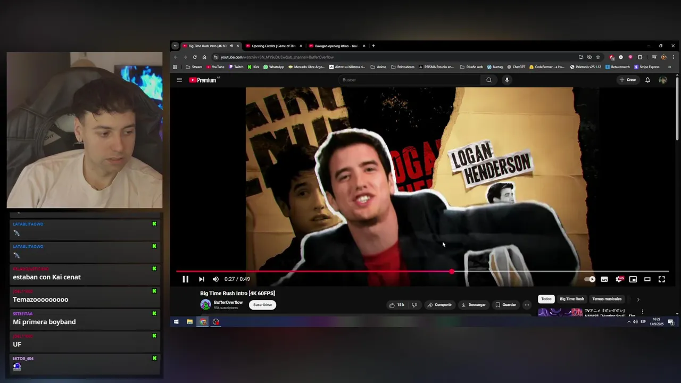The image size is (681, 383).
Task: Open the ChatGPT bookmark
Action: coord(516,67)
